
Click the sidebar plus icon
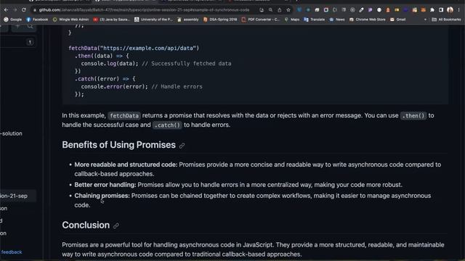click(x=17, y=26)
